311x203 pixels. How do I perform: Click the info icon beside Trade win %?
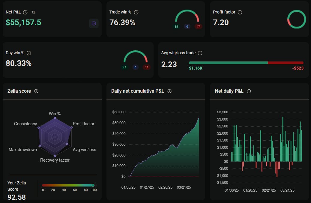pos(136,12)
